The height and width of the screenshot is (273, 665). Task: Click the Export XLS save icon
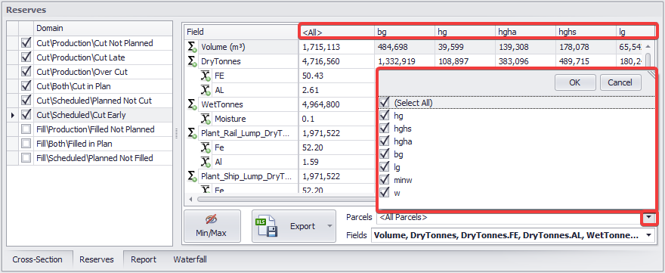(266, 226)
